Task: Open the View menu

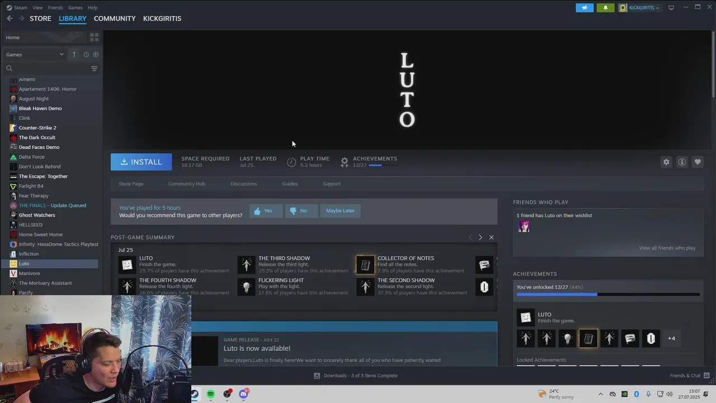Action: [x=37, y=7]
